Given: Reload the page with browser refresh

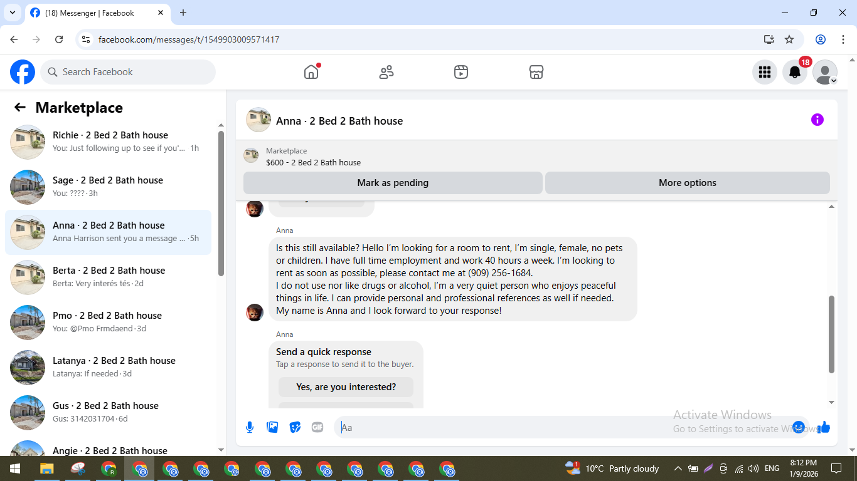Looking at the screenshot, I should pyautogui.click(x=59, y=39).
